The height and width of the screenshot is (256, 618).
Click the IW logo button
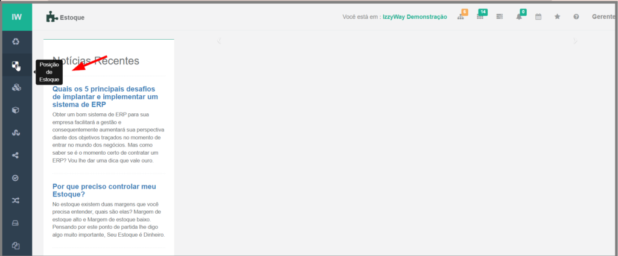16,17
